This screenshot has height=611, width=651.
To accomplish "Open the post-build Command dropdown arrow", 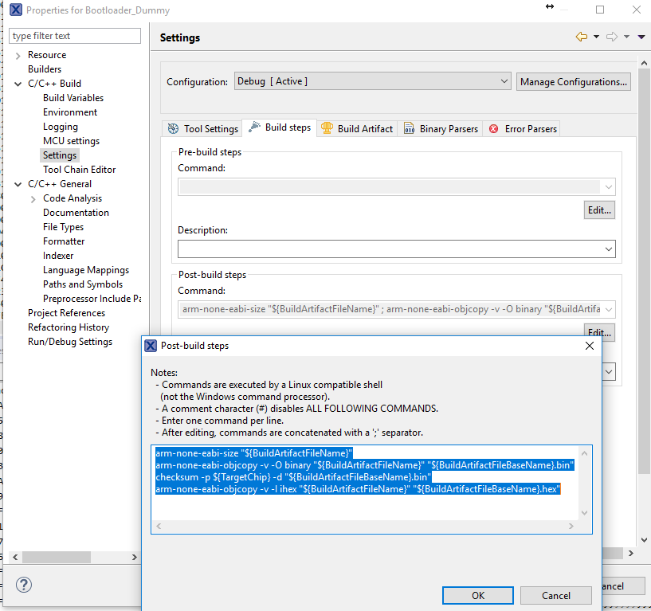I will (608, 309).
